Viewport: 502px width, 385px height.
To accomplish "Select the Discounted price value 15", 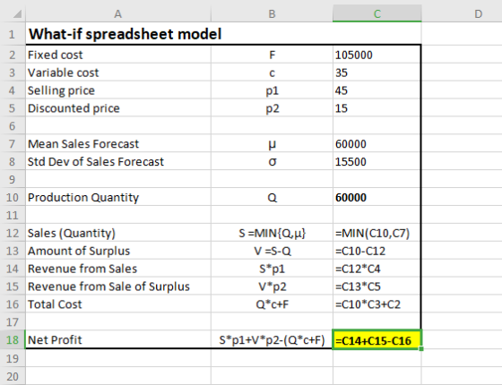I will coord(376,108).
